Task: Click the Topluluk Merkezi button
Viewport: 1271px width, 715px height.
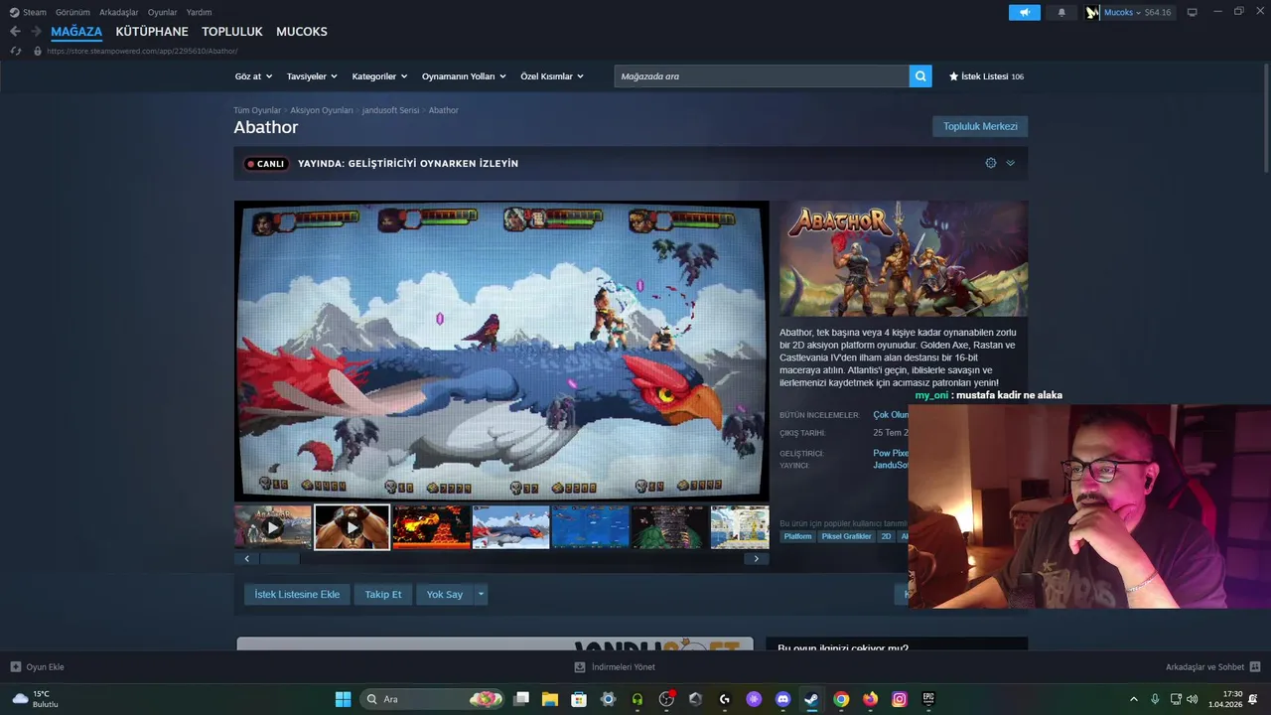Action: [980, 126]
